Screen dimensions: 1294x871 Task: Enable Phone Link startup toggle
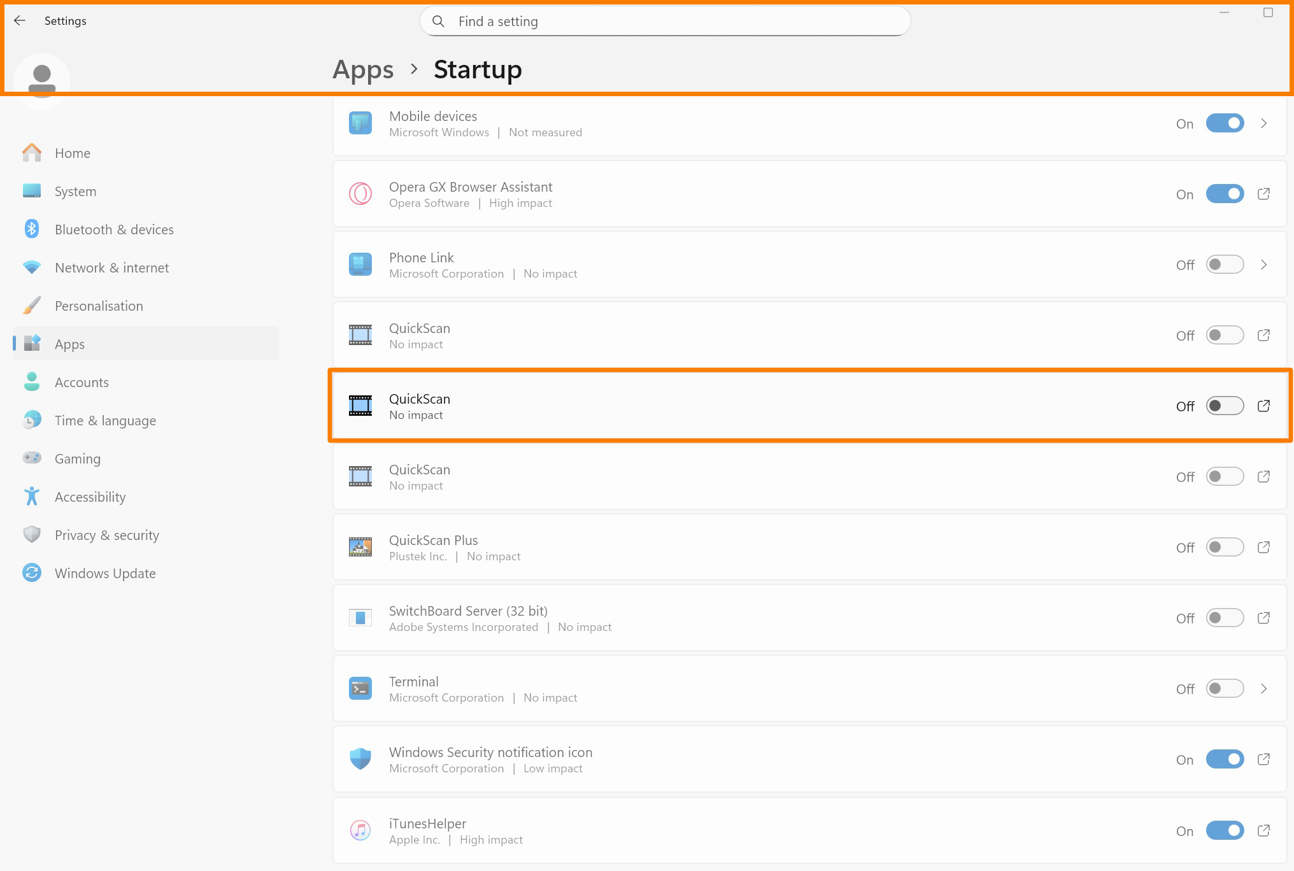tap(1225, 265)
